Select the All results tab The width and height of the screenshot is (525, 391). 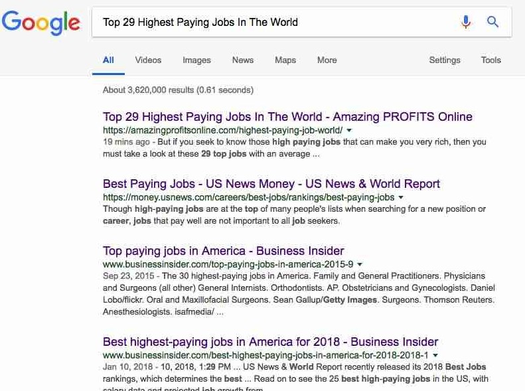pyautogui.click(x=108, y=60)
